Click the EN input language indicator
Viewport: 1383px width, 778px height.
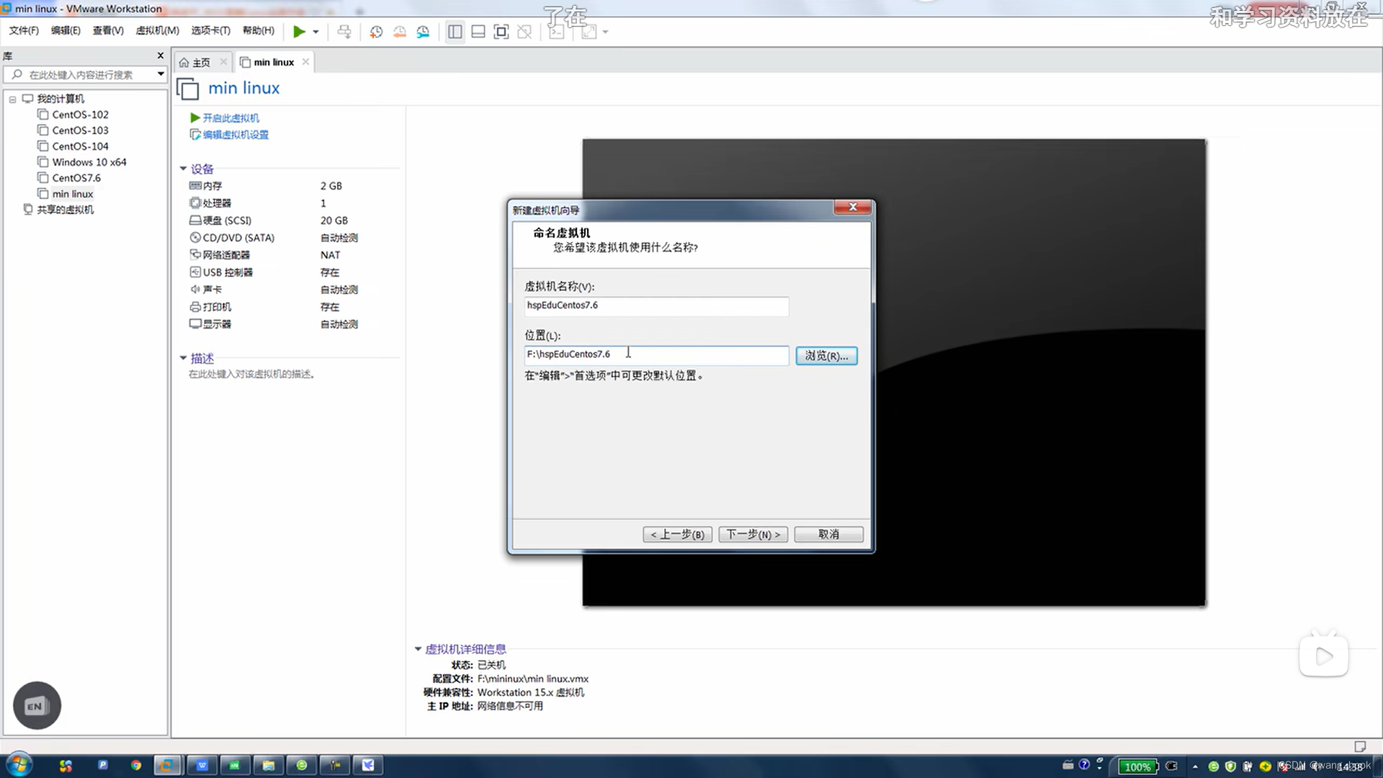(37, 705)
